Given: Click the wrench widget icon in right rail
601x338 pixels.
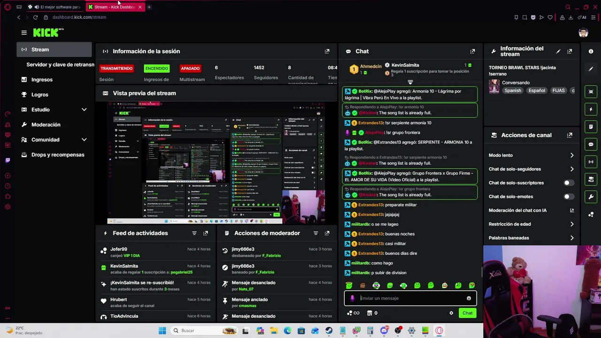Looking at the screenshot, I should click(591, 197).
